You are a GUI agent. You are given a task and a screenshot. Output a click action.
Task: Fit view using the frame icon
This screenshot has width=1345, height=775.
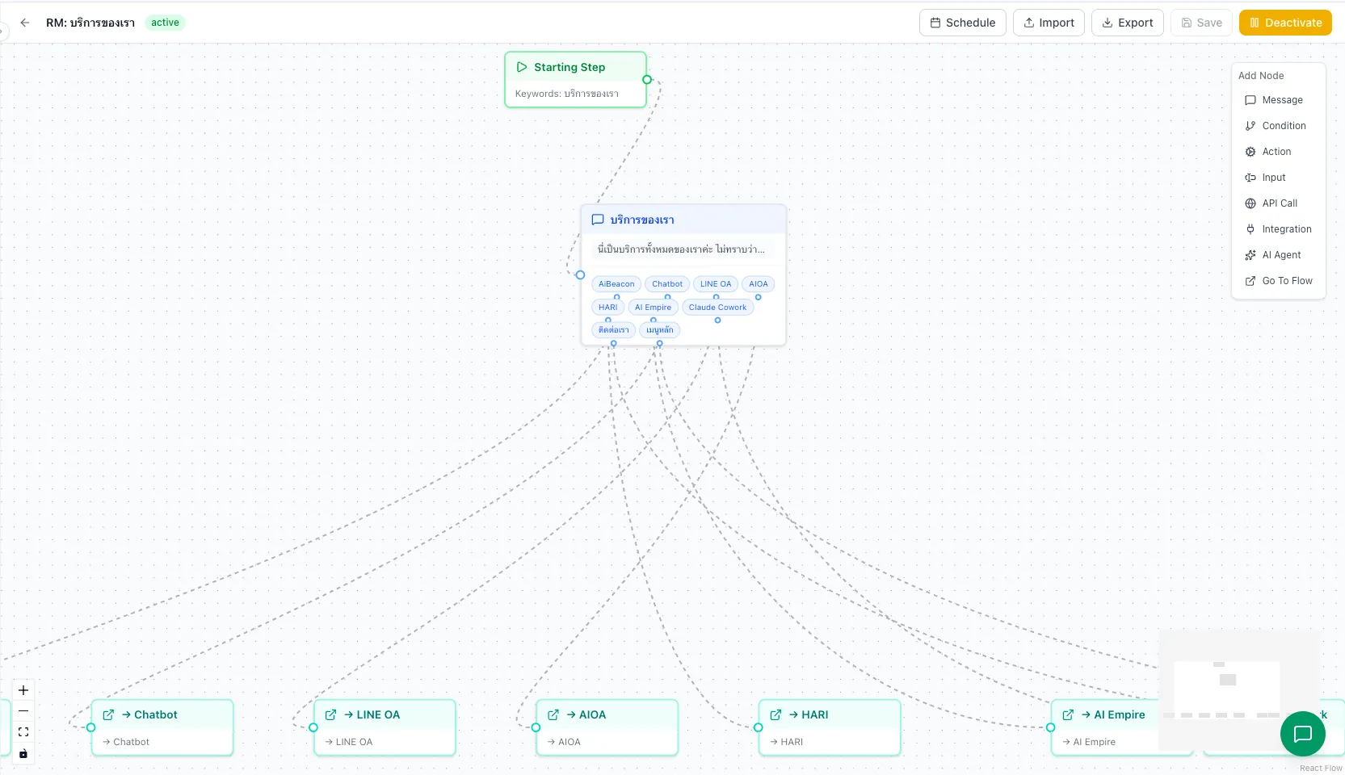(x=23, y=732)
